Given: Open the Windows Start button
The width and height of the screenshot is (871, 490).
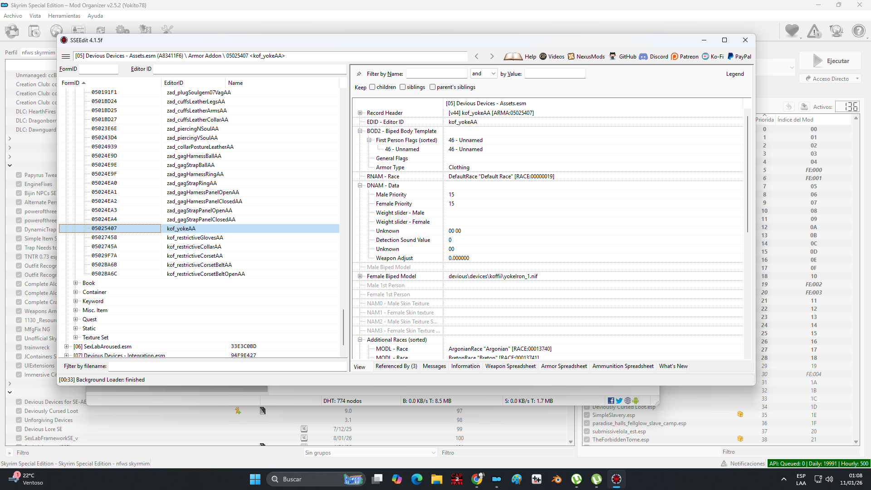Looking at the screenshot, I should 255,479.
